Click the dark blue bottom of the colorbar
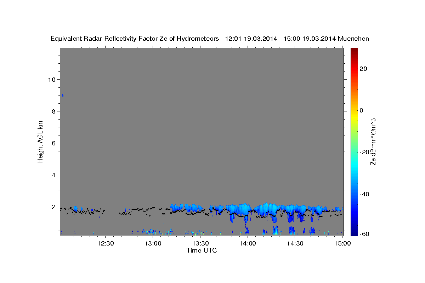Viewport: 425px width, 283px height. [x=355, y=230]
